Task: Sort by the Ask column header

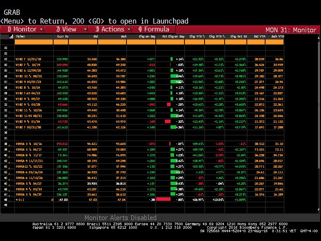Action: 124,37
